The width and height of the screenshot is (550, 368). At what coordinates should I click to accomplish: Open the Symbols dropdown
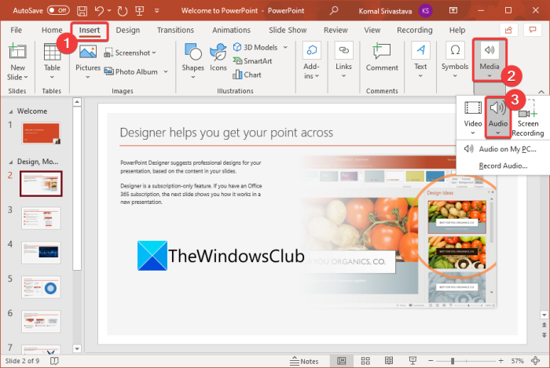[455, 60]
